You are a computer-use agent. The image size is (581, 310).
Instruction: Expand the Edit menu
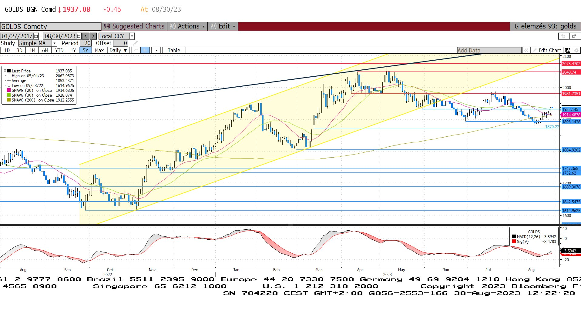click(x=223, y=26)
